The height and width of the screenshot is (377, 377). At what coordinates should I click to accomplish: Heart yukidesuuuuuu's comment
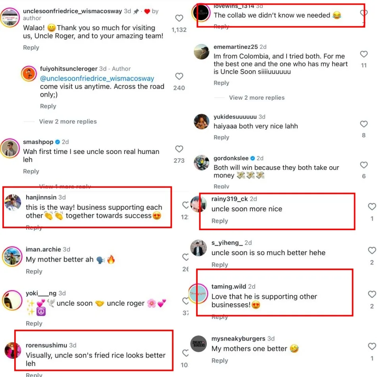pyautogui.click(x=364, y=124)
